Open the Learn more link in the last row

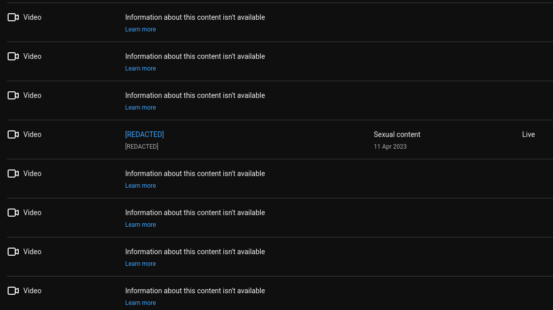(141, 303)
